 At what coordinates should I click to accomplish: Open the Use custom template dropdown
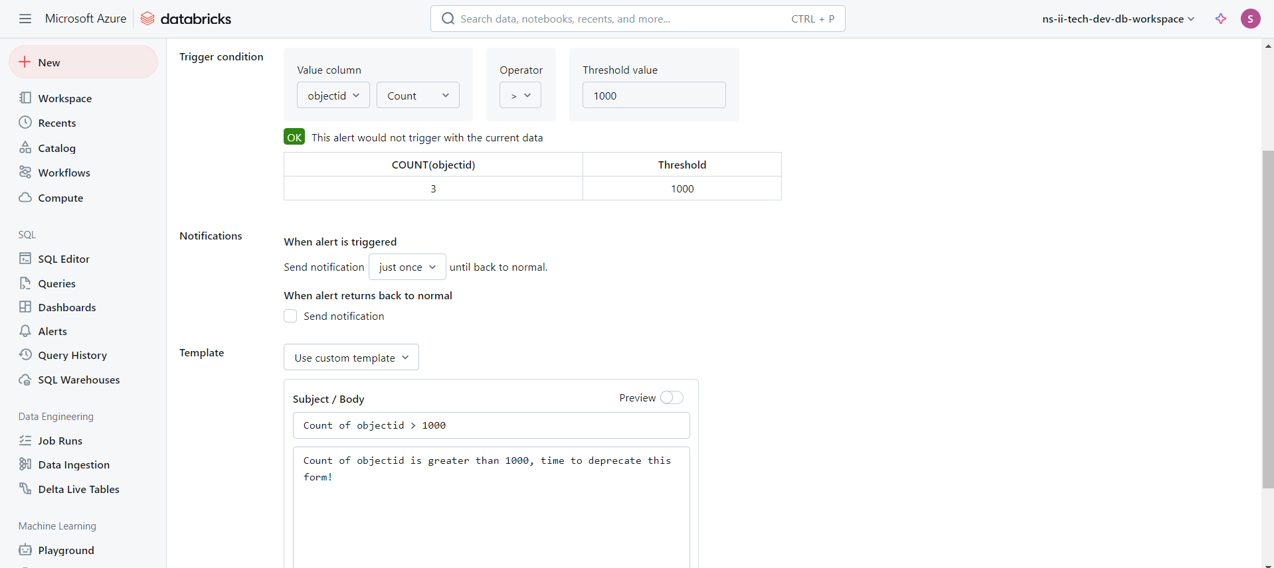[351, 357]
